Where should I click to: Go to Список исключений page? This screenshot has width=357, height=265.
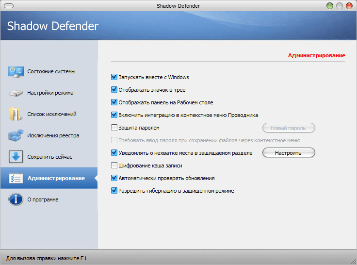tap(49, 114)
